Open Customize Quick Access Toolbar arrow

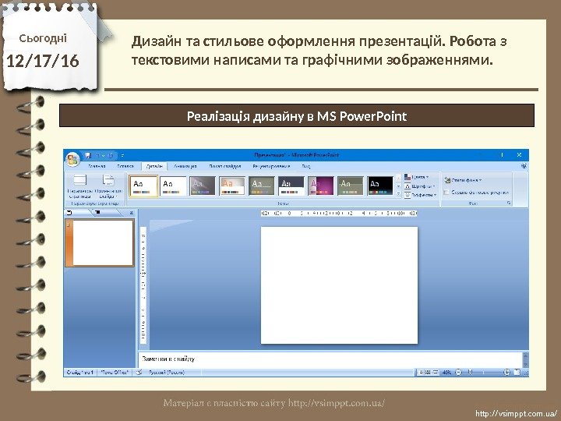[x=122, y=155]
